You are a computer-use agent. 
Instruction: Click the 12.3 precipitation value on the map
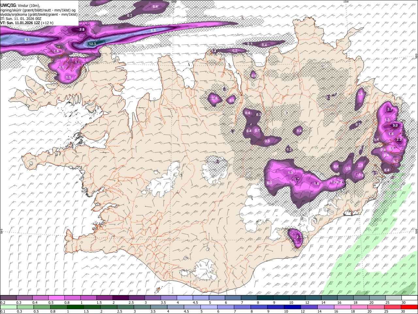(92, 44)
